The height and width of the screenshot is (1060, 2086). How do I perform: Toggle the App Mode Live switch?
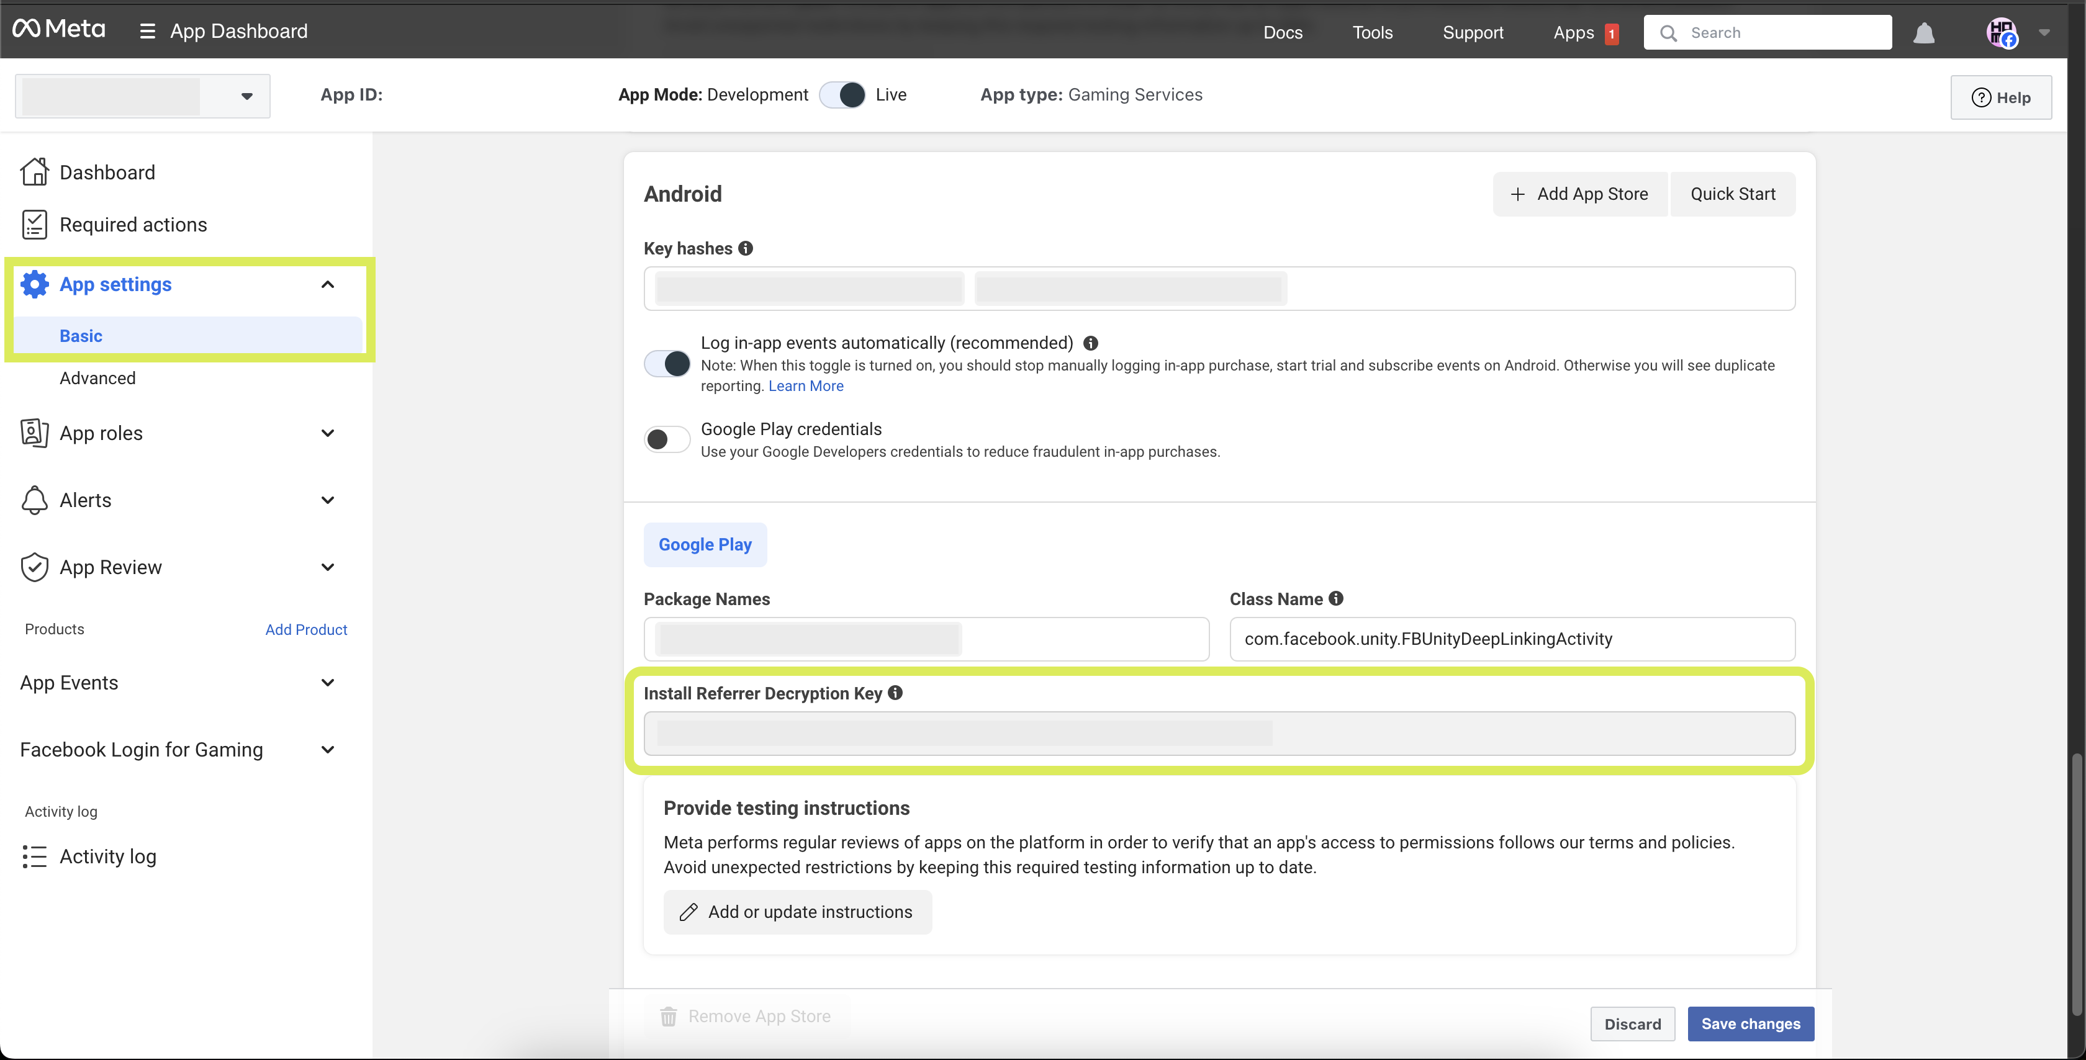842,95
